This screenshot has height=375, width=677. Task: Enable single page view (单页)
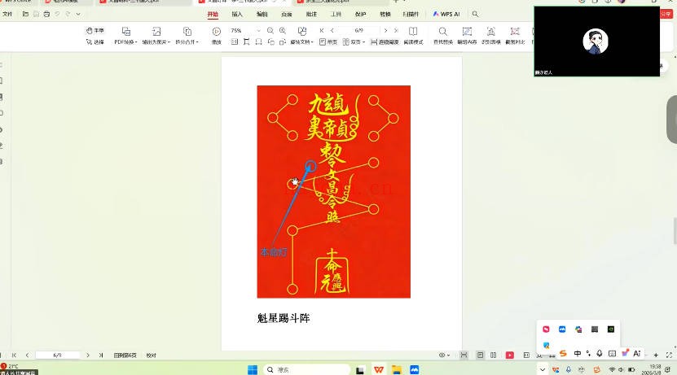(x=328, y=41)
